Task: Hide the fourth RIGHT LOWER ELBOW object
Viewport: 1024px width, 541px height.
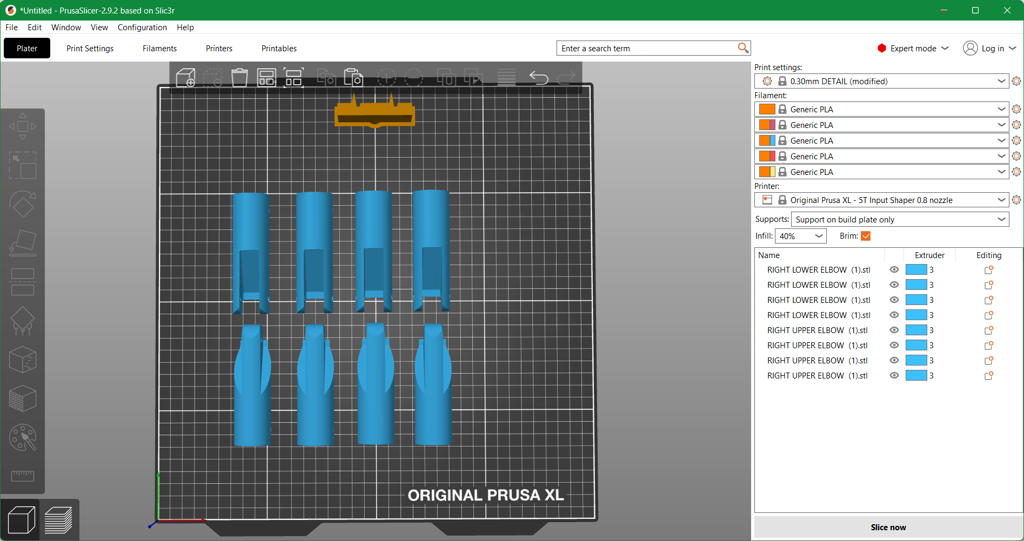Action: tap(894, 315)
